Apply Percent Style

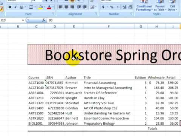112,7
